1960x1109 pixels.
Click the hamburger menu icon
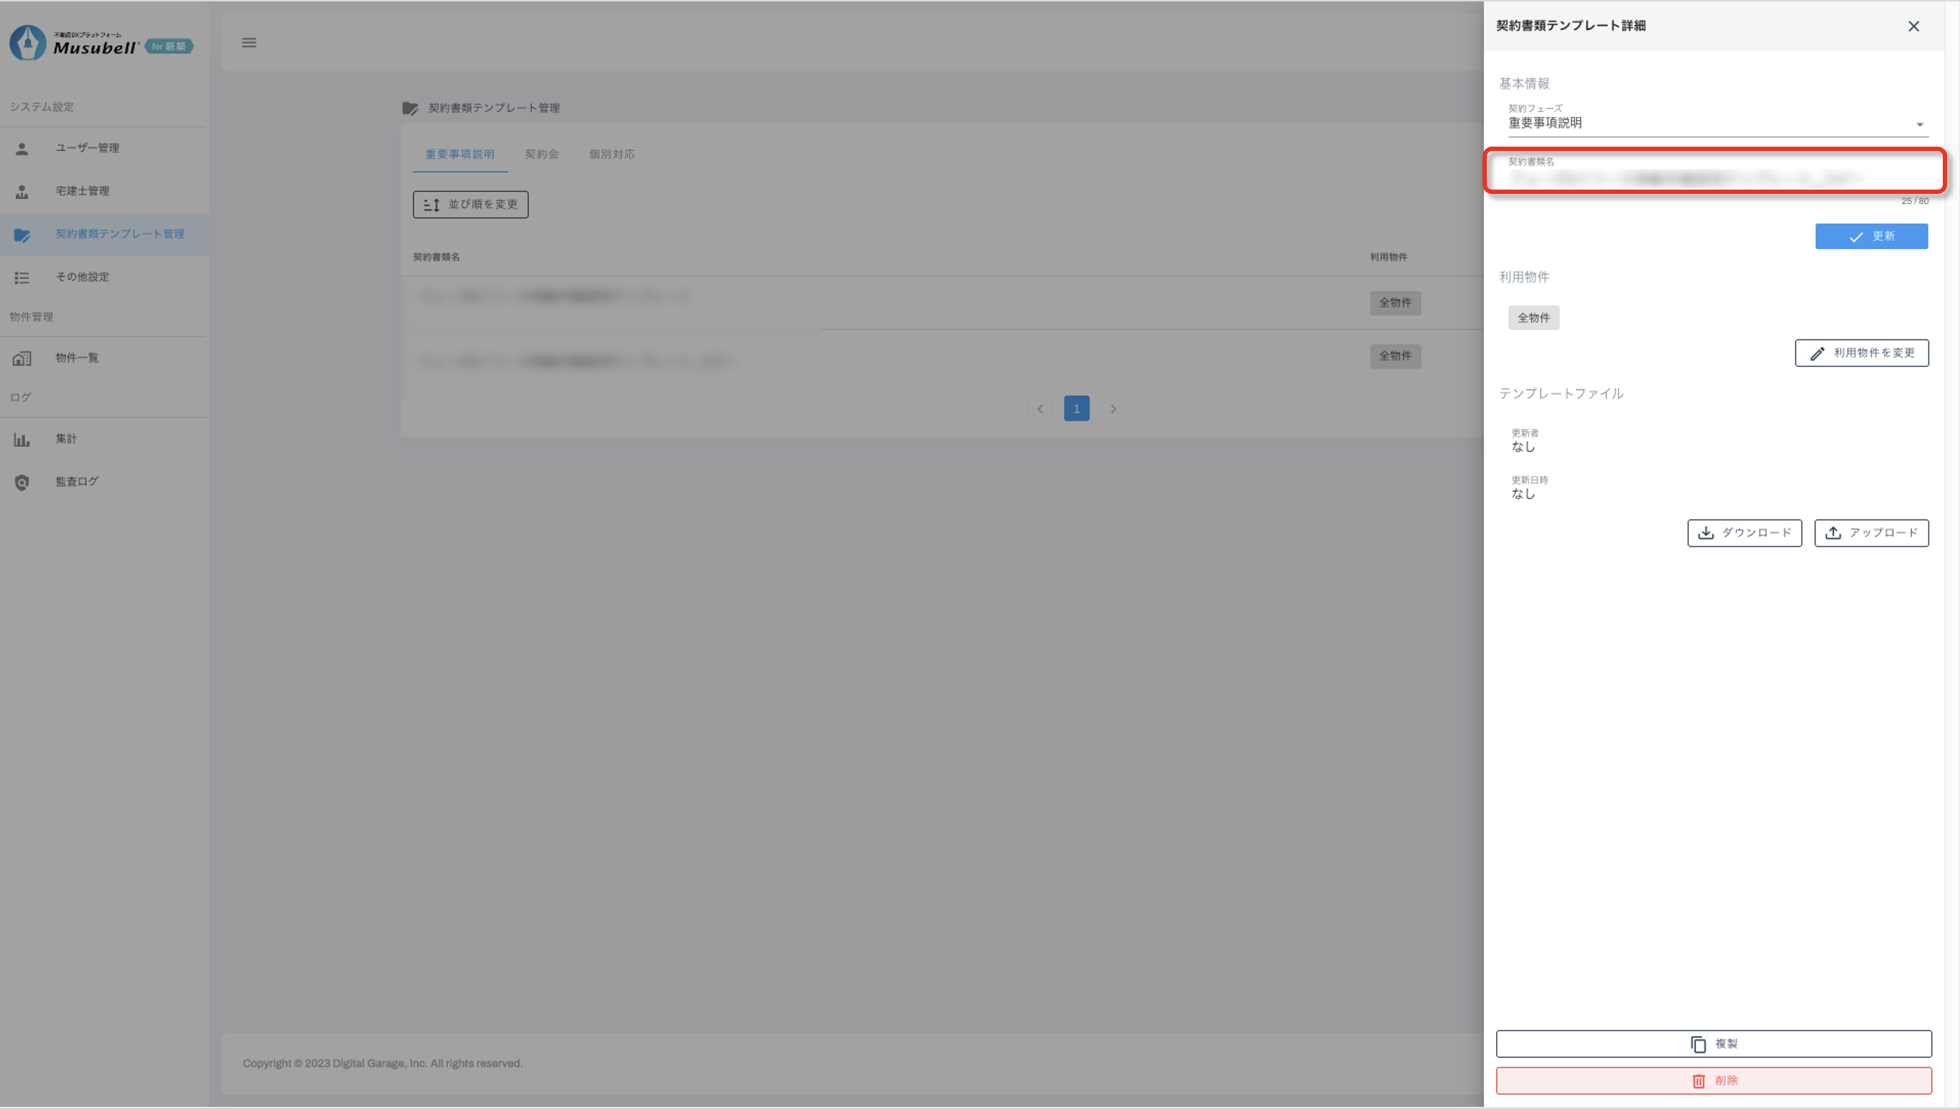[x=248, y=43]
